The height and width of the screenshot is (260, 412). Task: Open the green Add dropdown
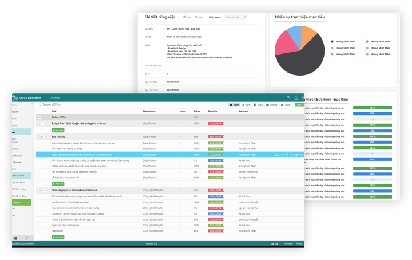coord(299,104)
